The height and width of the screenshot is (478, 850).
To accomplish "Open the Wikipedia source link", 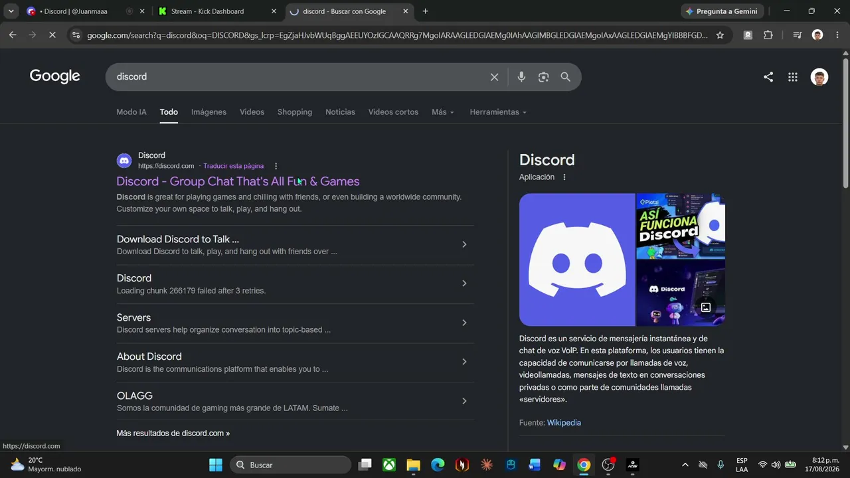I will (564, 423).
